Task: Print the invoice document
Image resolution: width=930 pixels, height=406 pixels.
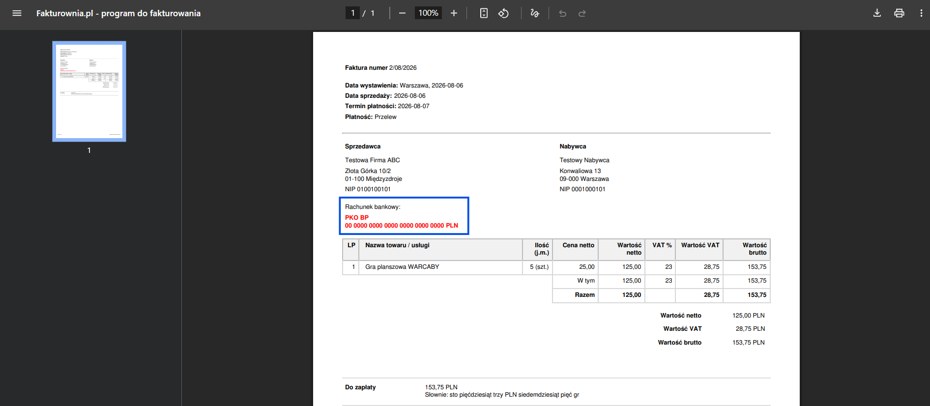Action: pos(899,13)
